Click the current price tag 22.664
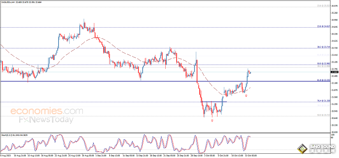339x158 pixels. pos(334,72)
